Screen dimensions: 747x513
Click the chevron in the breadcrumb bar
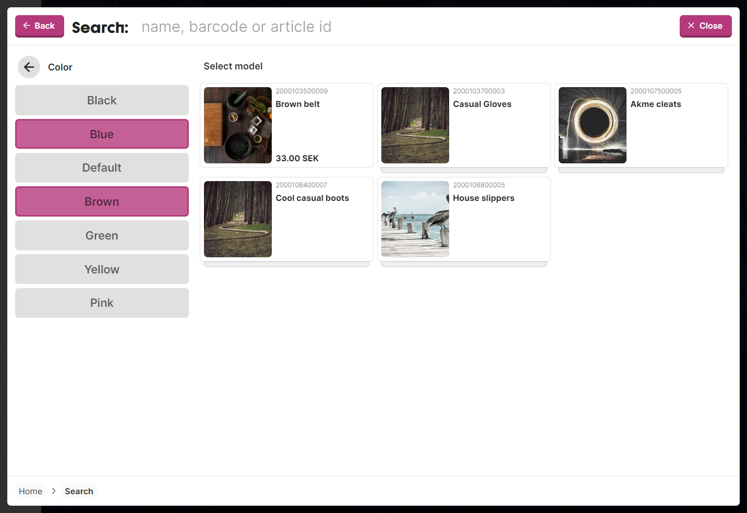tap(54, 491)
